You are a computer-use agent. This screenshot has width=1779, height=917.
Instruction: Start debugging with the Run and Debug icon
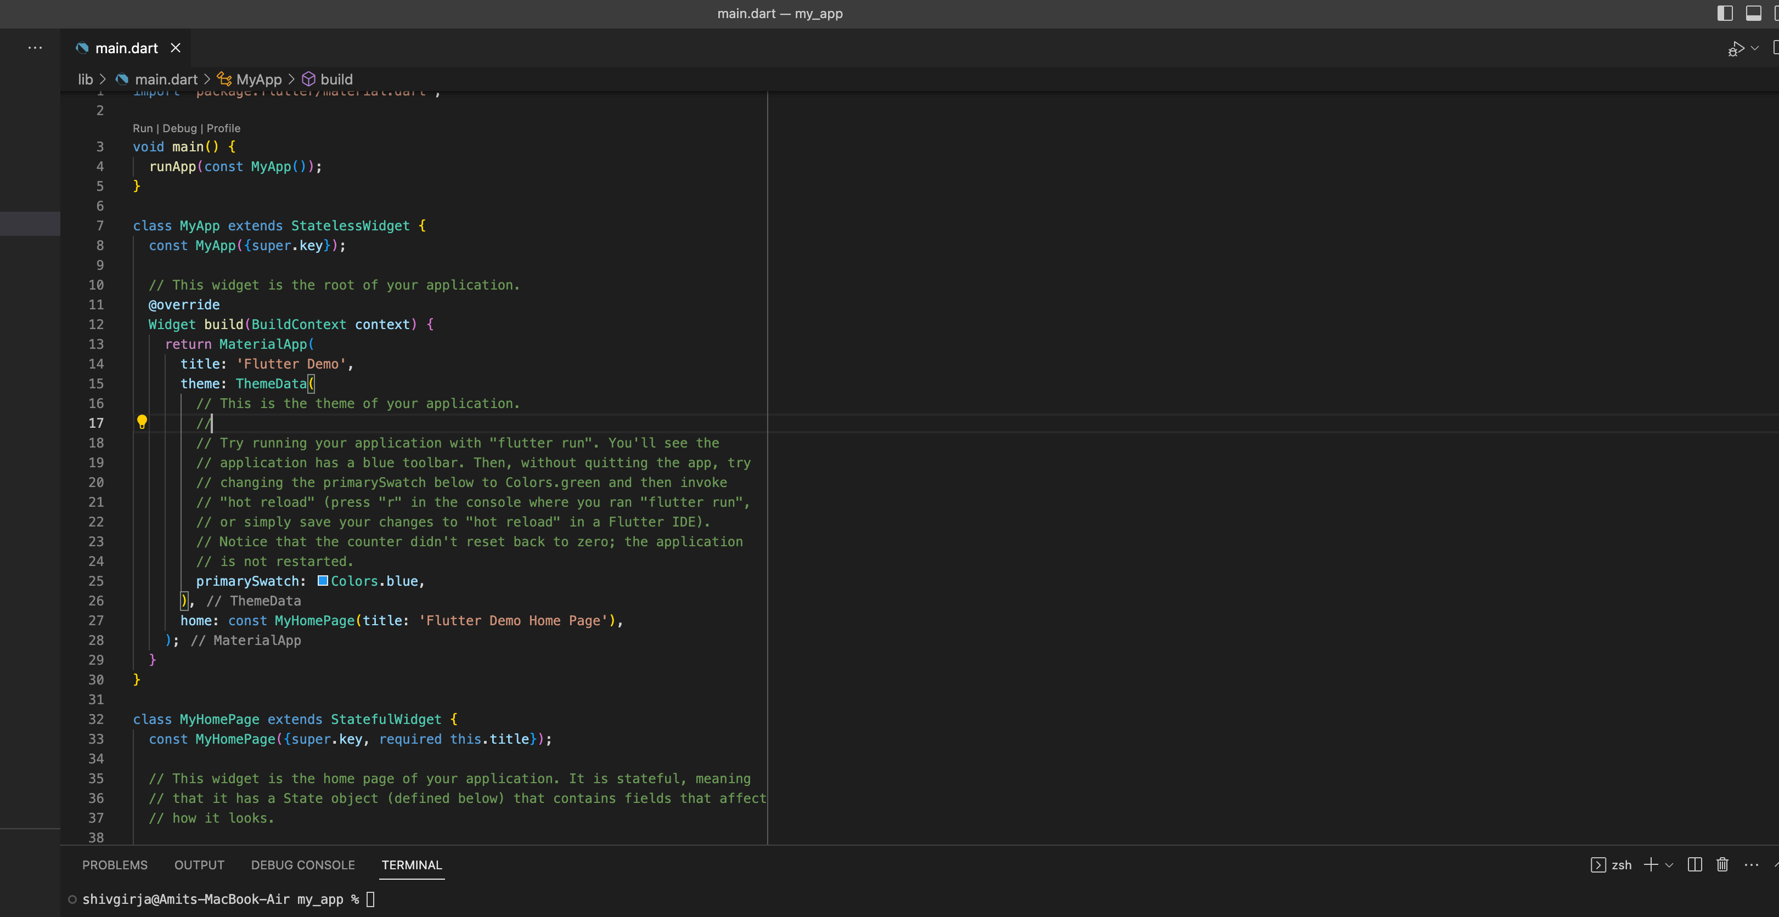(1735, 49)
